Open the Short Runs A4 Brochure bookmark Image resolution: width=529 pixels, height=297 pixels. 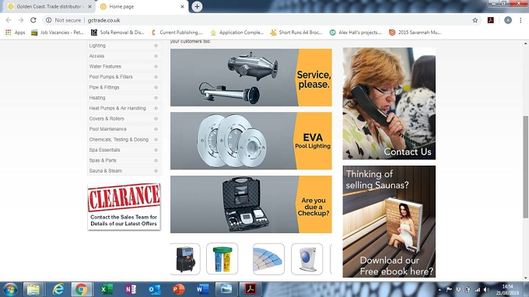pyautogui.click(x=296, y=33)
